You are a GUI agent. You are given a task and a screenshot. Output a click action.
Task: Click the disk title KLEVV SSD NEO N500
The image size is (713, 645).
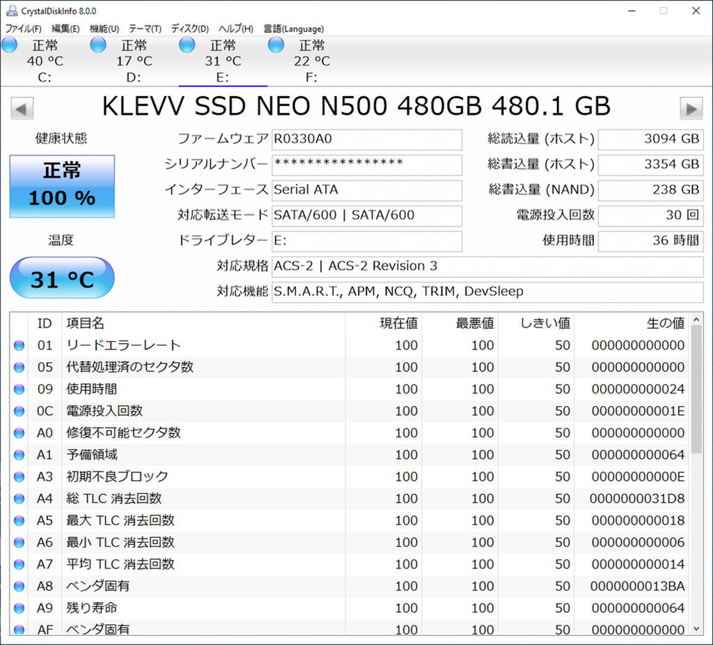coord(356,106)
